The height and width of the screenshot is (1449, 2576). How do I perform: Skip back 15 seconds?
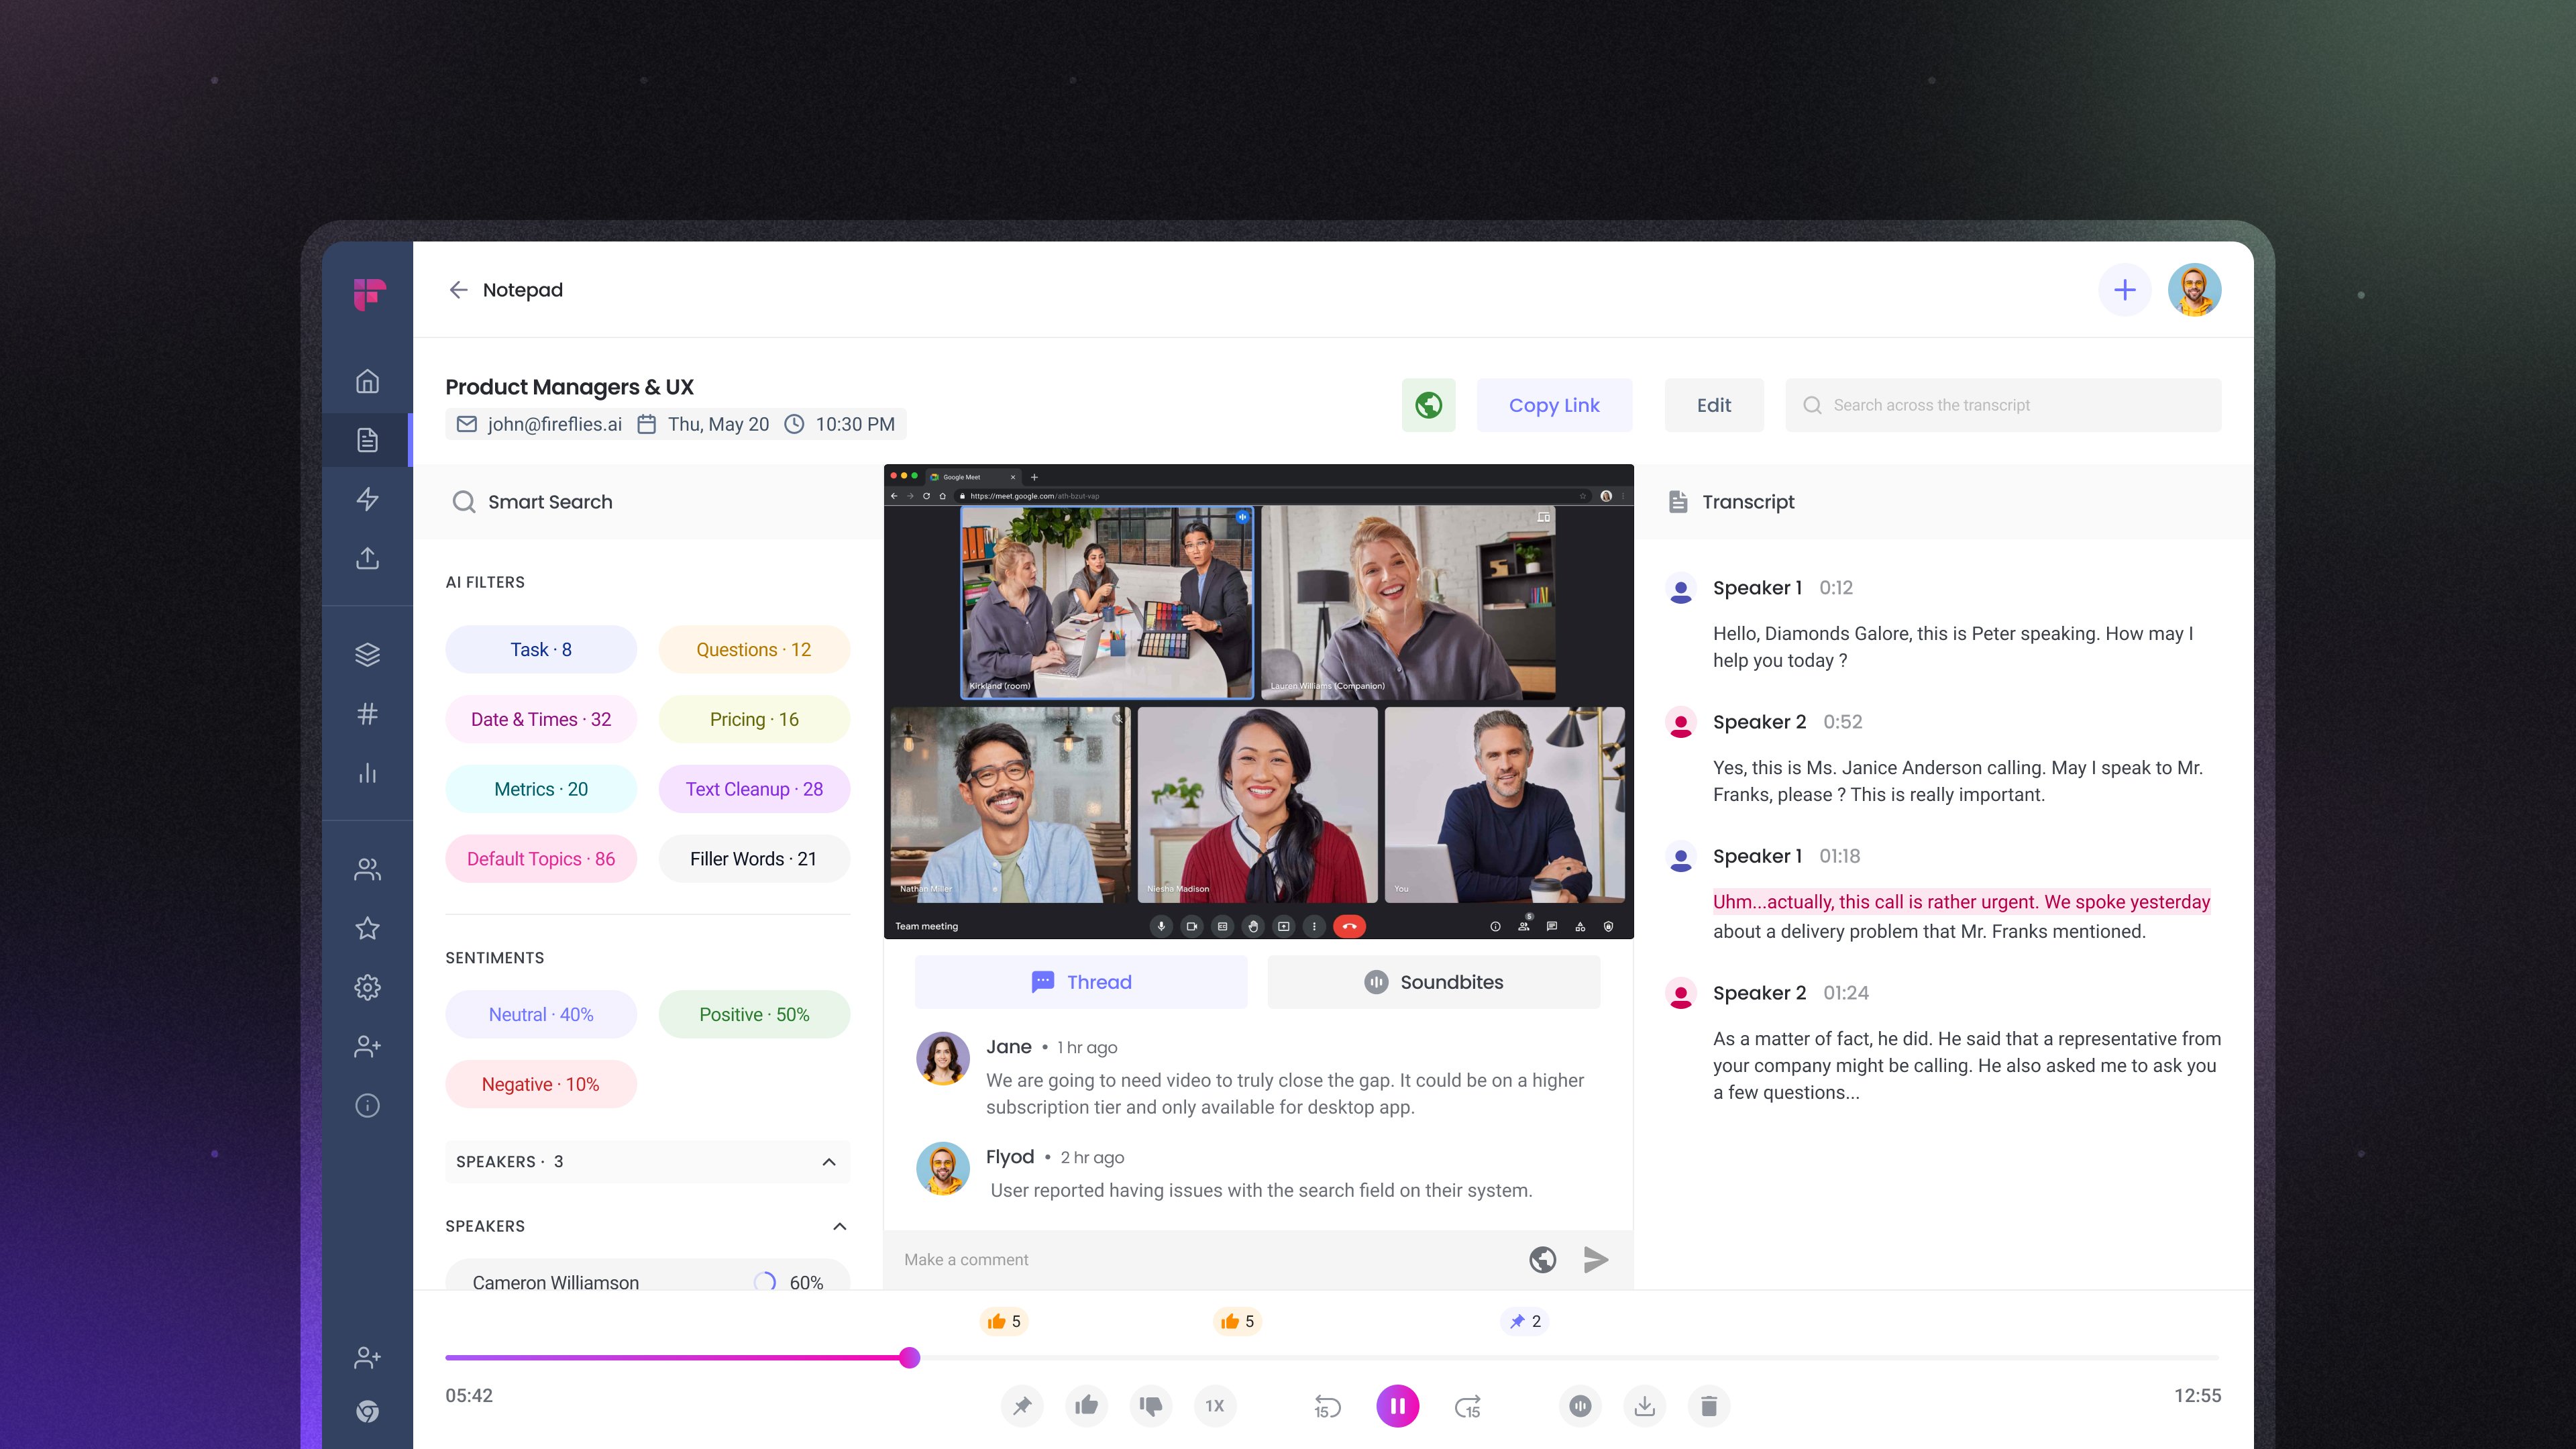(x=1325, y=1405)
